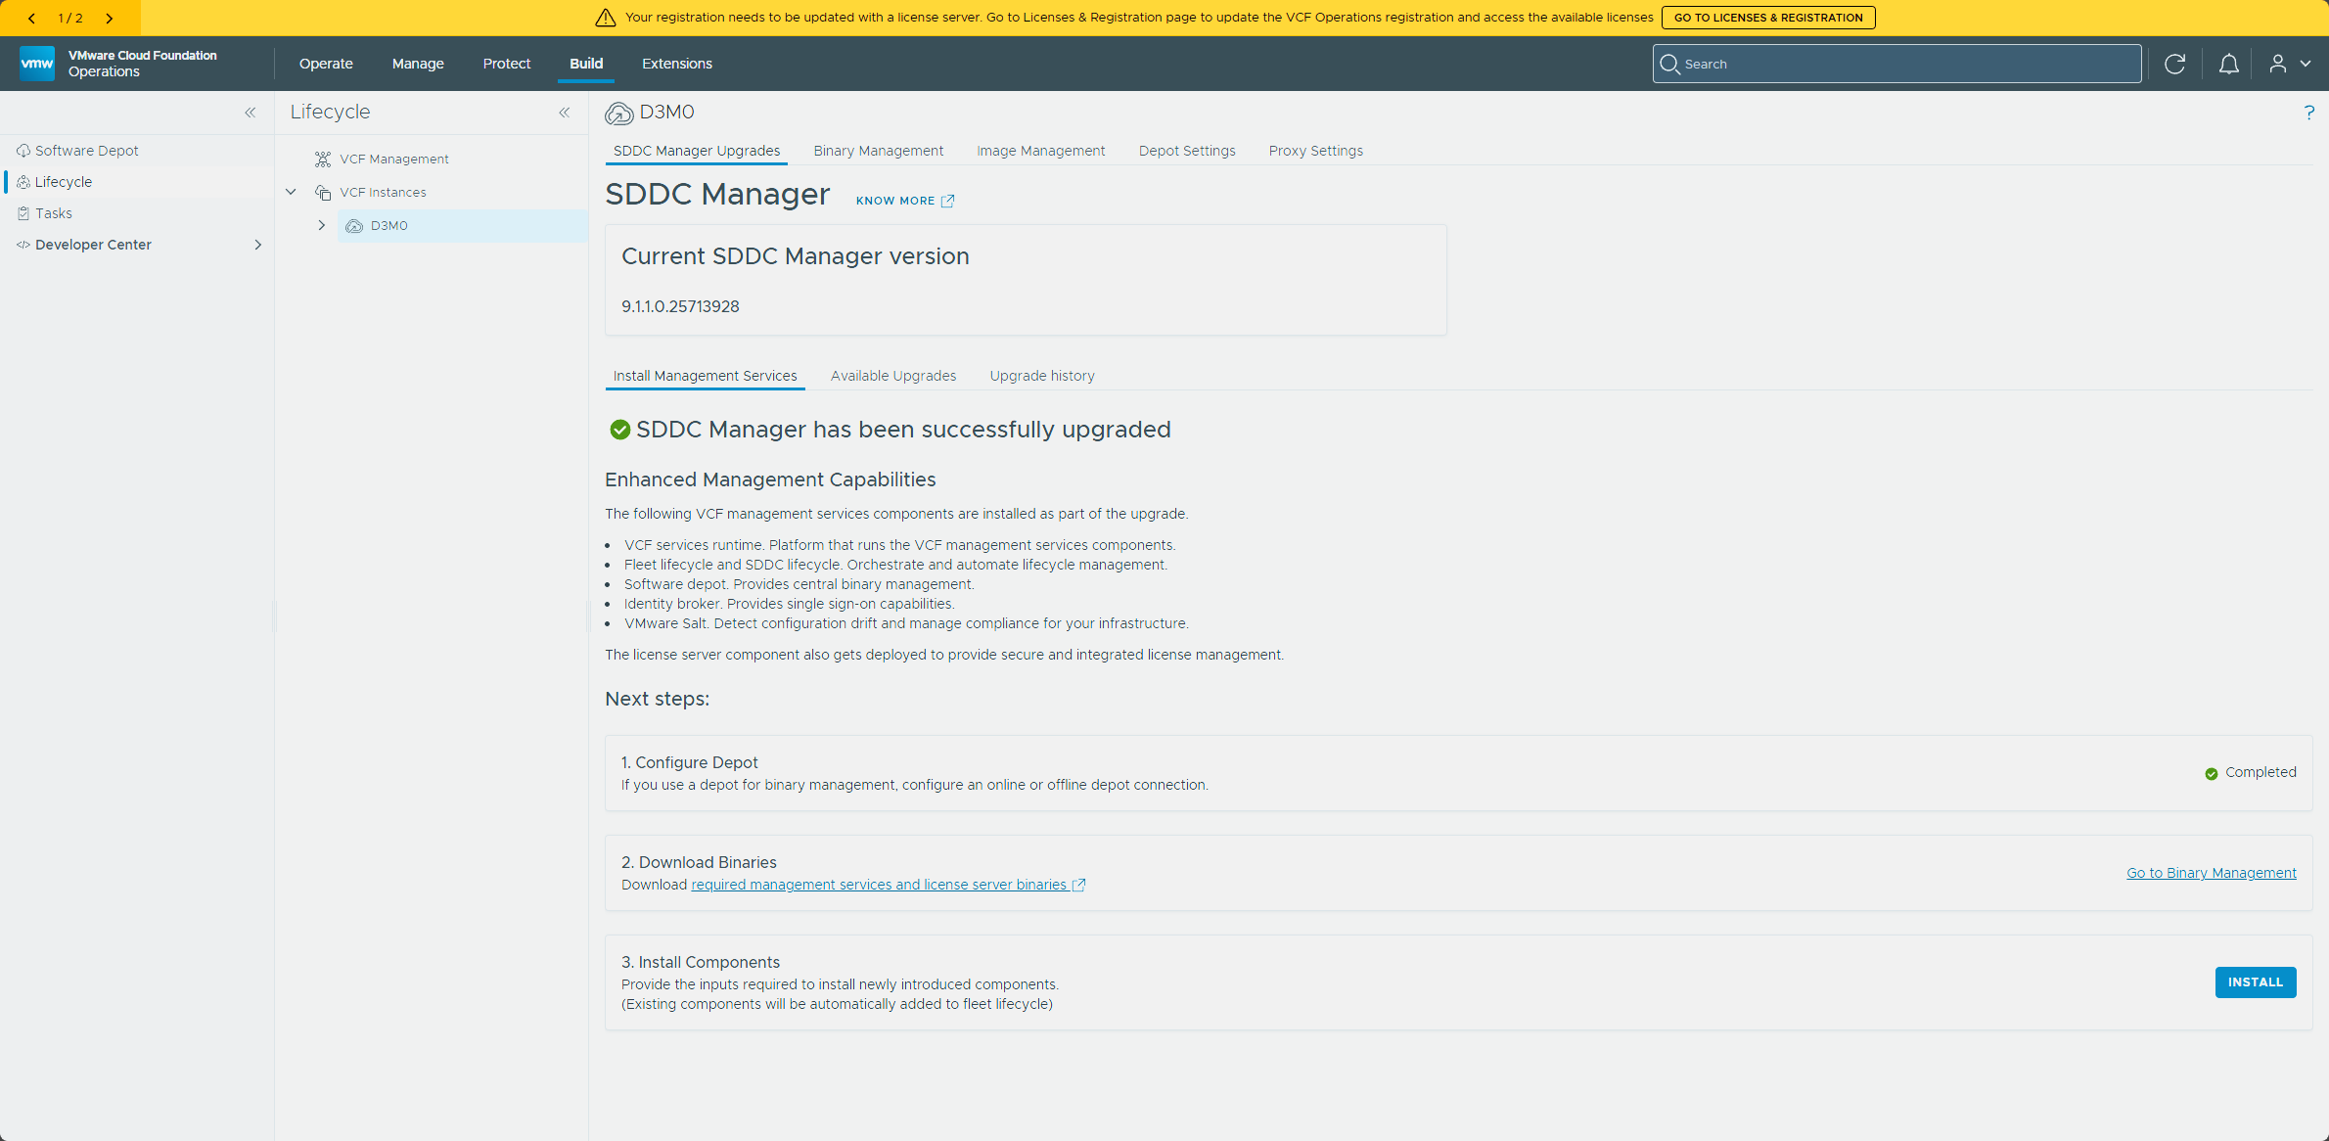
Task: Collapse the VCF Instances tree node
Action: pos(291,192)
